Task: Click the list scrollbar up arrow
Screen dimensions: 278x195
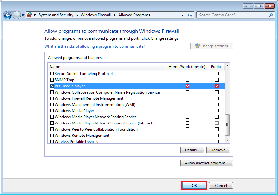Action: [227, 66]
